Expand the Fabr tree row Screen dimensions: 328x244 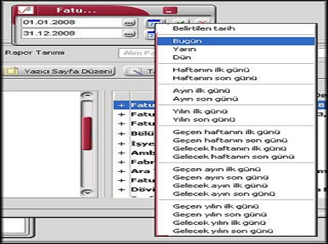(x=121, y=162)
